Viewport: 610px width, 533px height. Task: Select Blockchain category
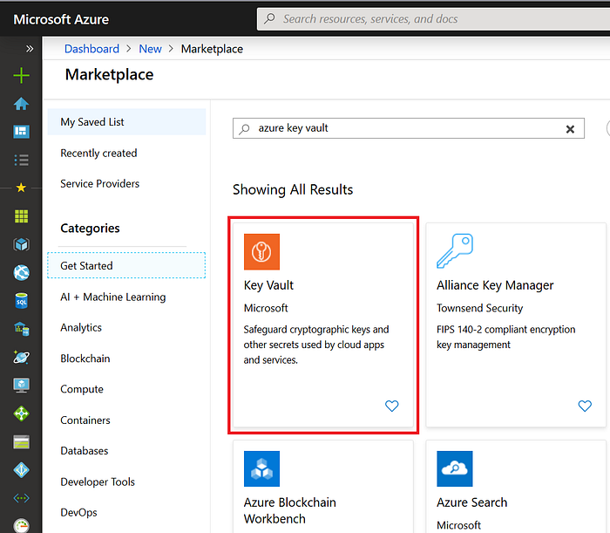(x=85, y=359)
